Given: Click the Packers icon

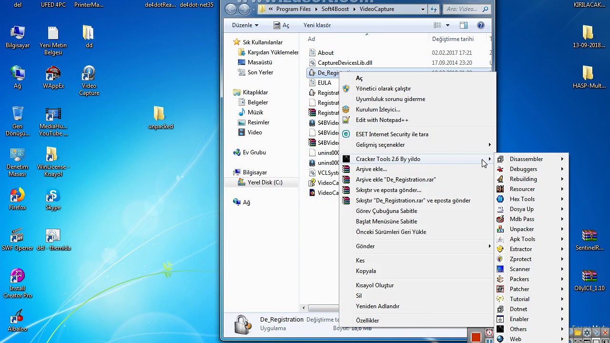Looking at the screenshot, I should (500, 279).
